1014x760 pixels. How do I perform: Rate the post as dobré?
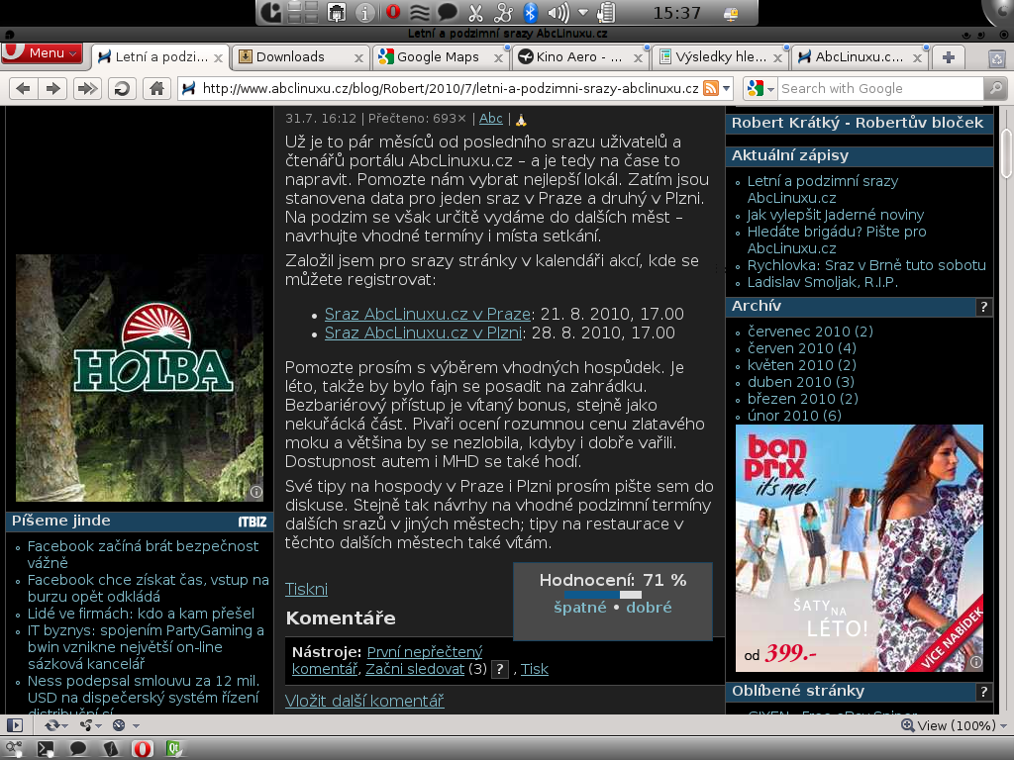click(x=649, y=608)
